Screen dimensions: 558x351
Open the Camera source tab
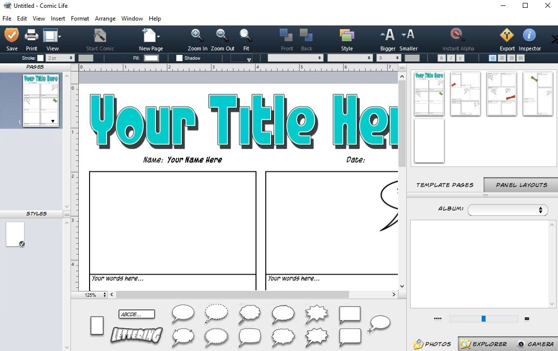(x=536, y=344)
